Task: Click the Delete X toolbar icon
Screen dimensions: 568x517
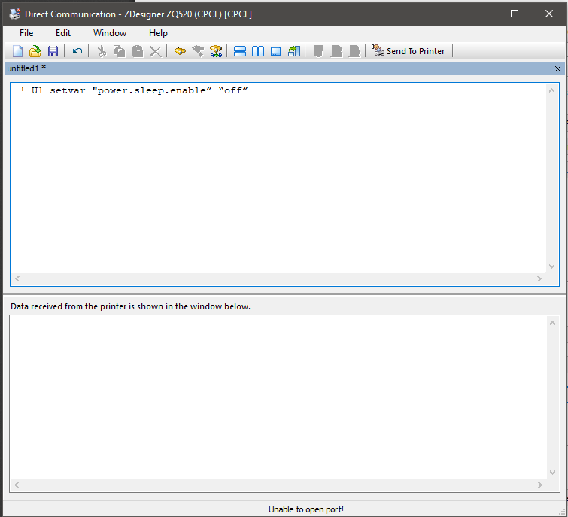Action: click(x=155, y=51)
